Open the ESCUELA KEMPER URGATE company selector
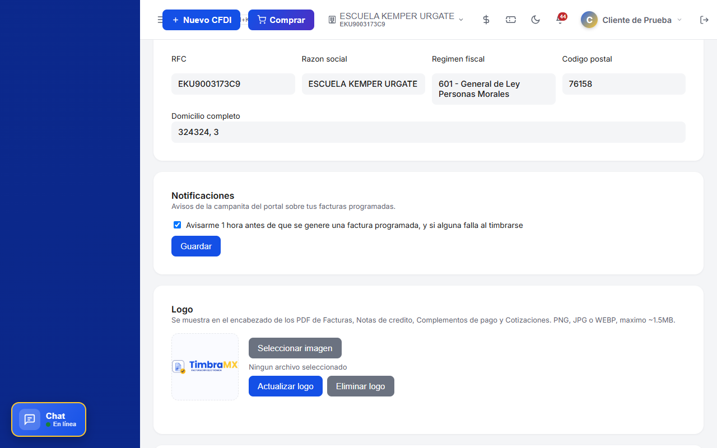Image resolution: width=717 pixels, height=448 pixels. tap(396, 20)
